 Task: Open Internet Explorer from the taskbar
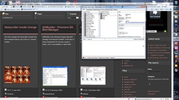[176, 8]
